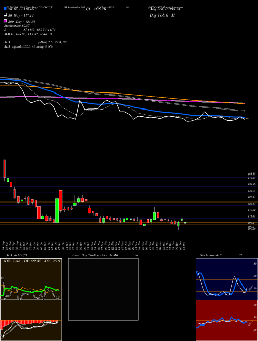The height and width of the screenshot is (341, 258).
Task: Click the 'ADX & MACD' panel title
Action: (x=17, y=255)
